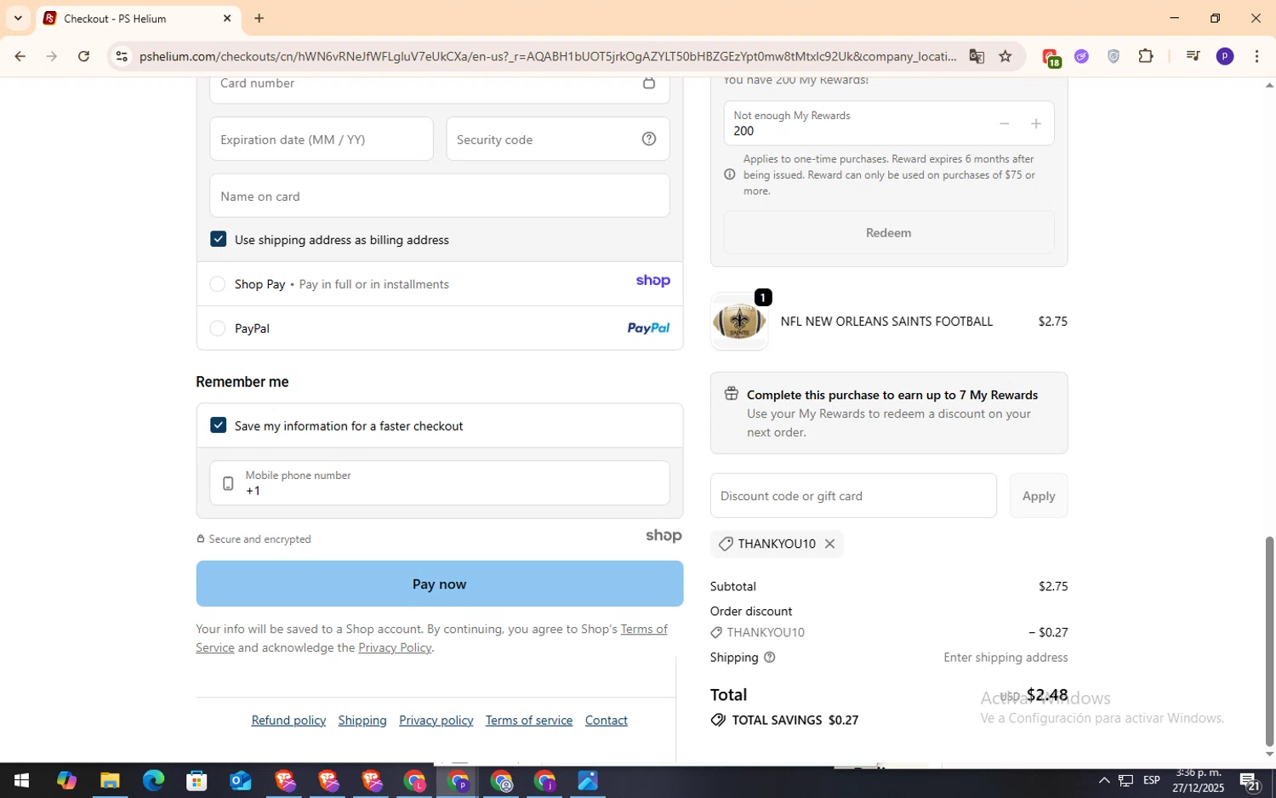Switch to the Checkout - PS Helium tab
This screenshot has width=1276, height=798.
tap(138, 18)
